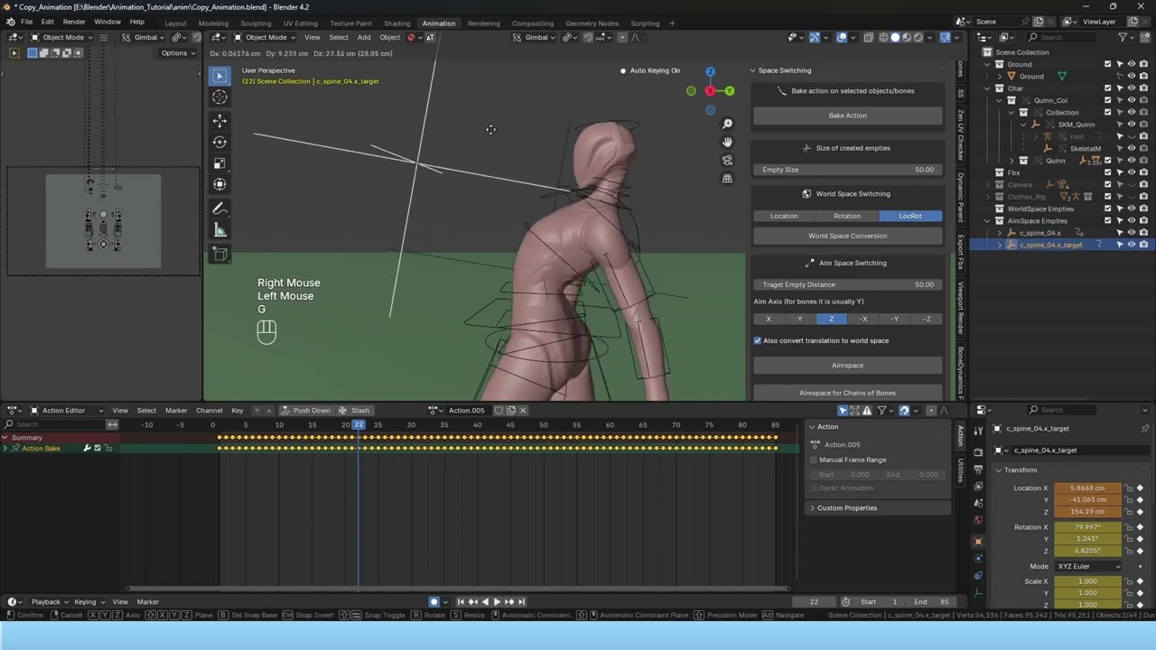This screenshot has height=650, width=1156.
Task: Expand Camera collection in outliner
Action: point(987,184)
